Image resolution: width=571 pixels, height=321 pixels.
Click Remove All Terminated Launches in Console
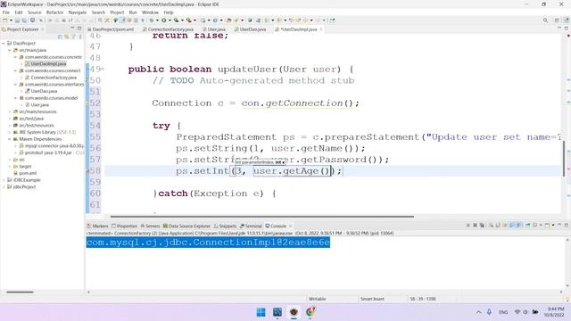[x=482, y=226]
